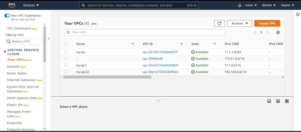301x132 pixels.
Task: Check the box for myvpc22
Action: (66, 72)
